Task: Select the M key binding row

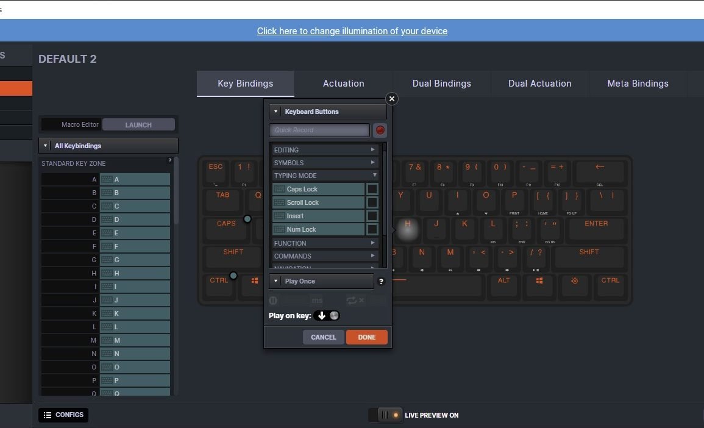Action: point(105,340)
